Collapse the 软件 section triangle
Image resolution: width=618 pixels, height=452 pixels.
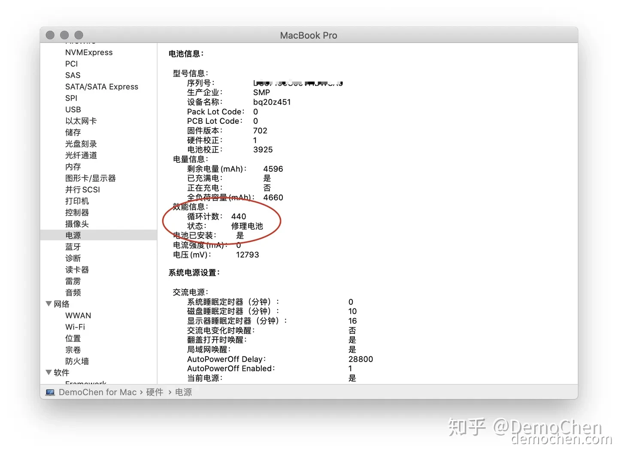point(48,372)
